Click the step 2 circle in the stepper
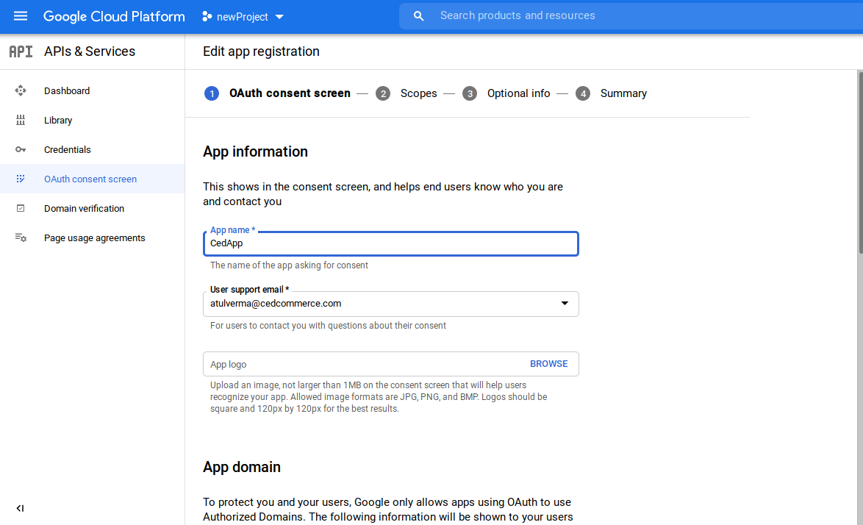This screenshot has height=525, width=863. coord(383,93)
